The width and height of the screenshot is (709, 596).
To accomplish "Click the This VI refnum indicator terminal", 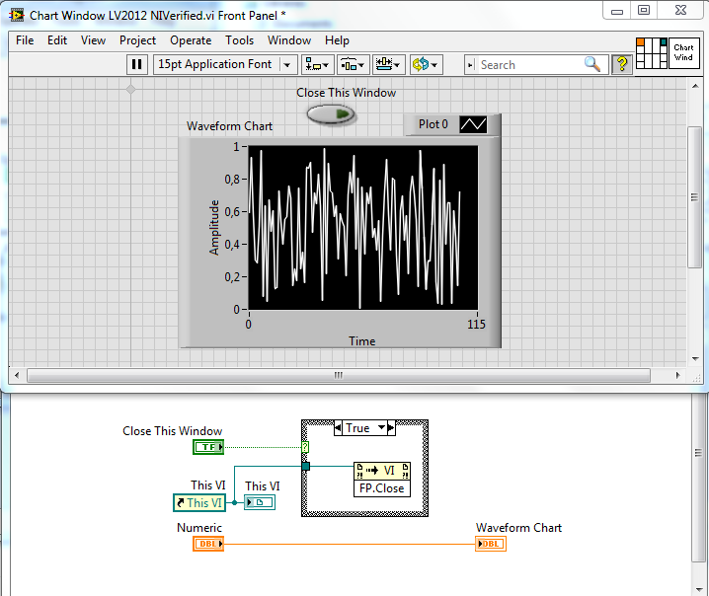I will tap(260, 502).
